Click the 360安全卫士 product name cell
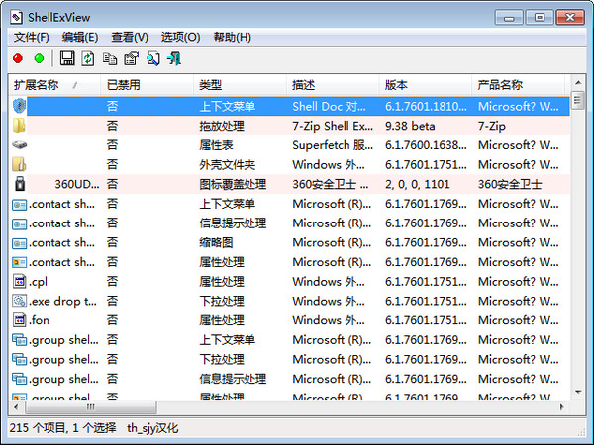Image resolution: width=594 pixels, height=445 pixels. (510, 184)
